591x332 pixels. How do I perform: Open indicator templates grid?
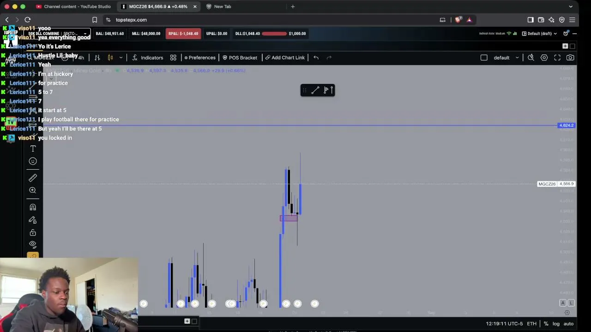click(173, 58)
